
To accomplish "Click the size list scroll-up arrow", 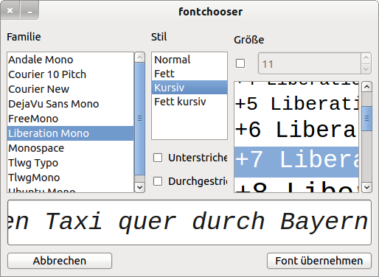I will coord(366,87).
